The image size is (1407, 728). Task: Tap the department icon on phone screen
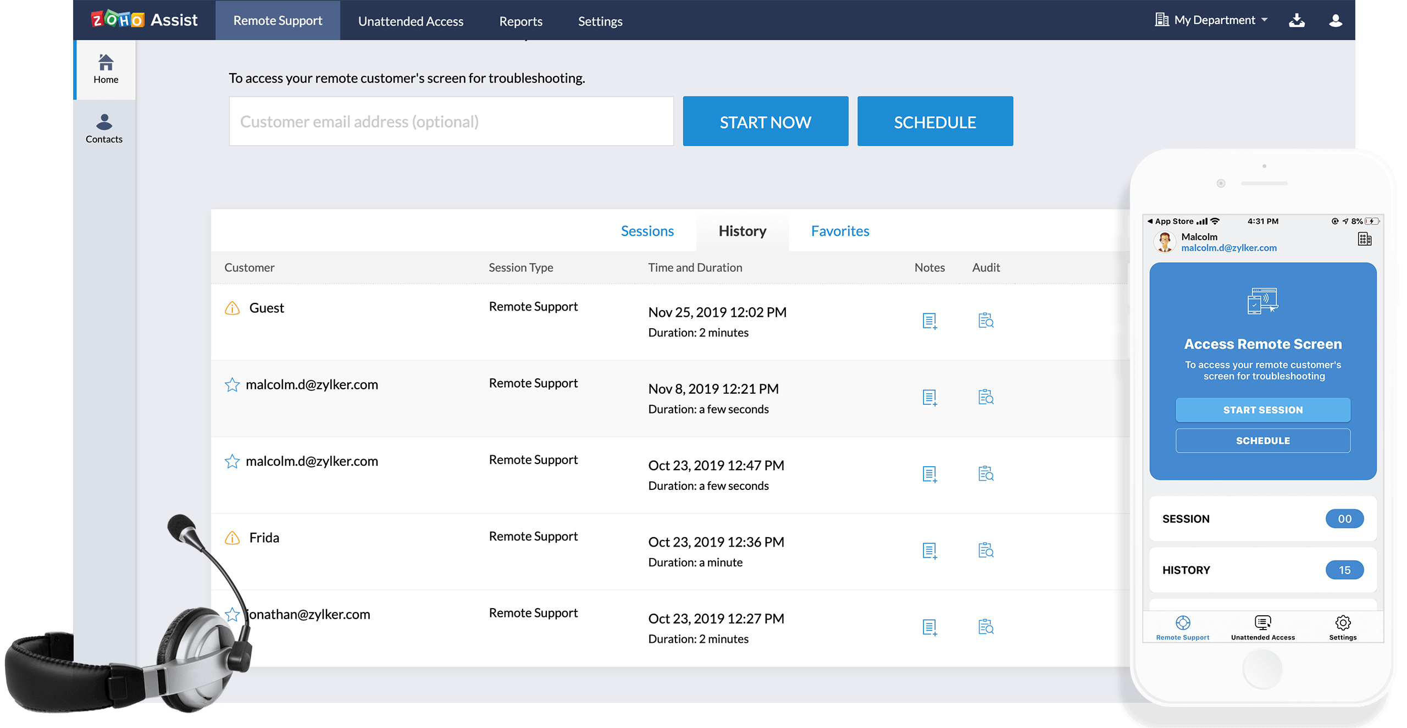tap(1365, 239)
